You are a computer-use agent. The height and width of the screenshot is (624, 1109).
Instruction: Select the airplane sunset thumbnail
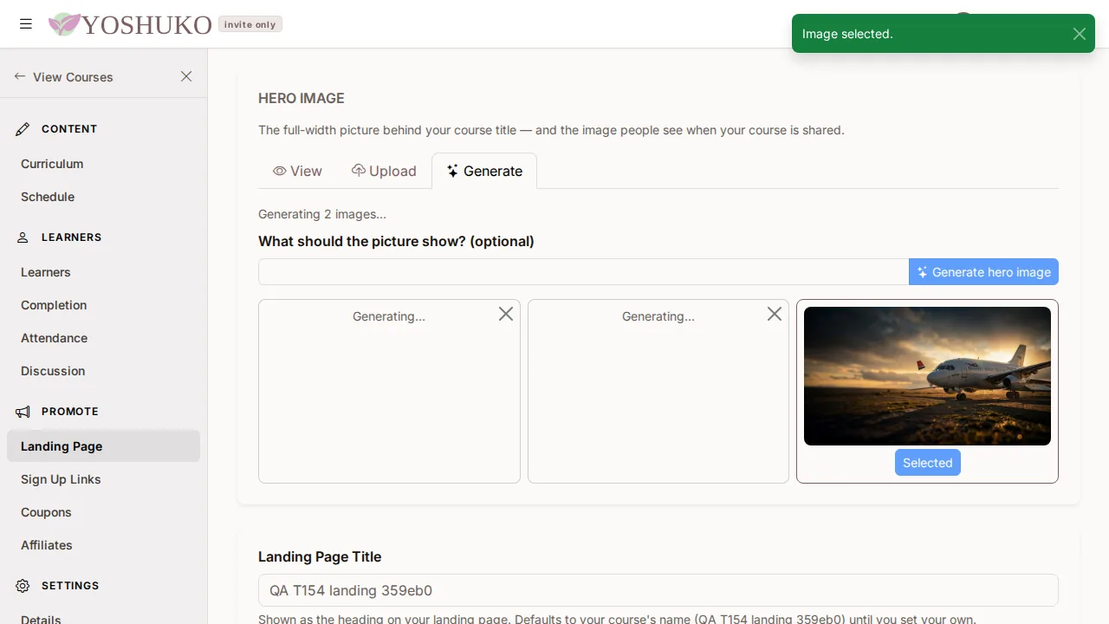click(x=927, y=376)
